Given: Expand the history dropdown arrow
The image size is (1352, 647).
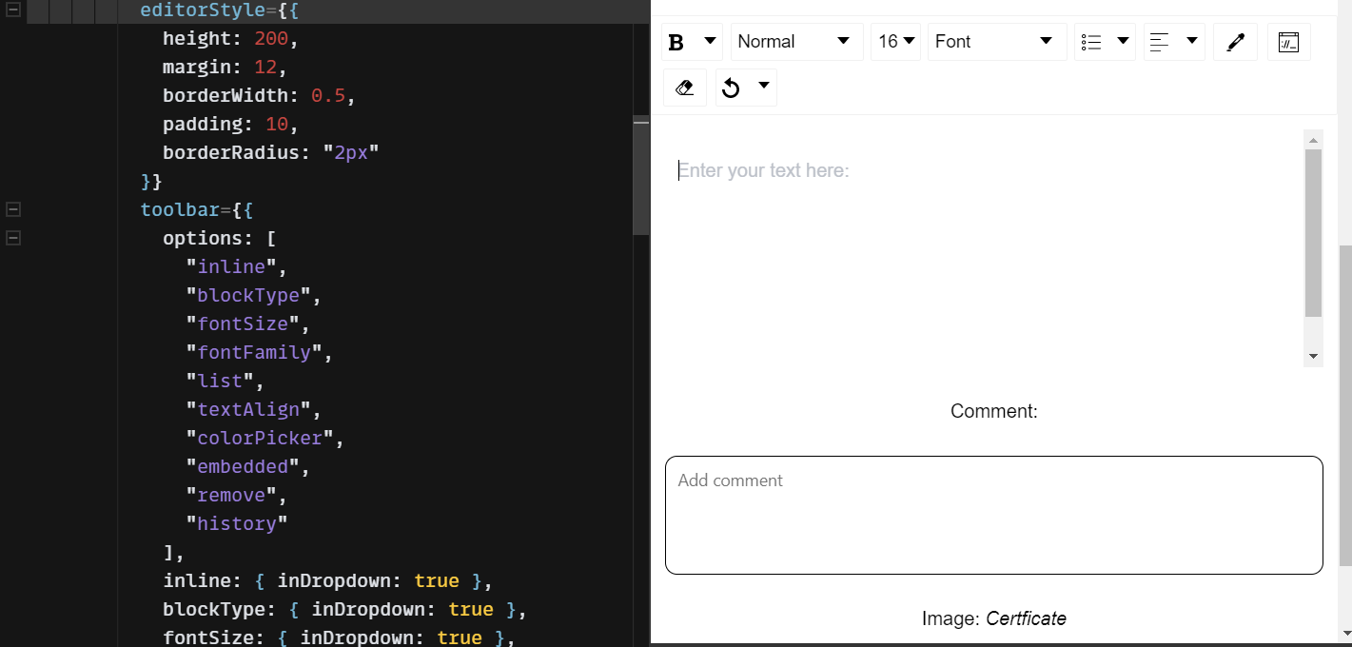Looking at the screenshot, I should click(x=763, y=86).
